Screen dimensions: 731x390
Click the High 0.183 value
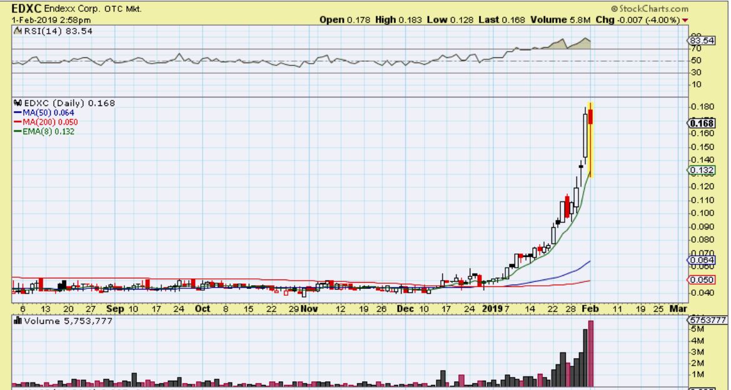pos(398,20)
